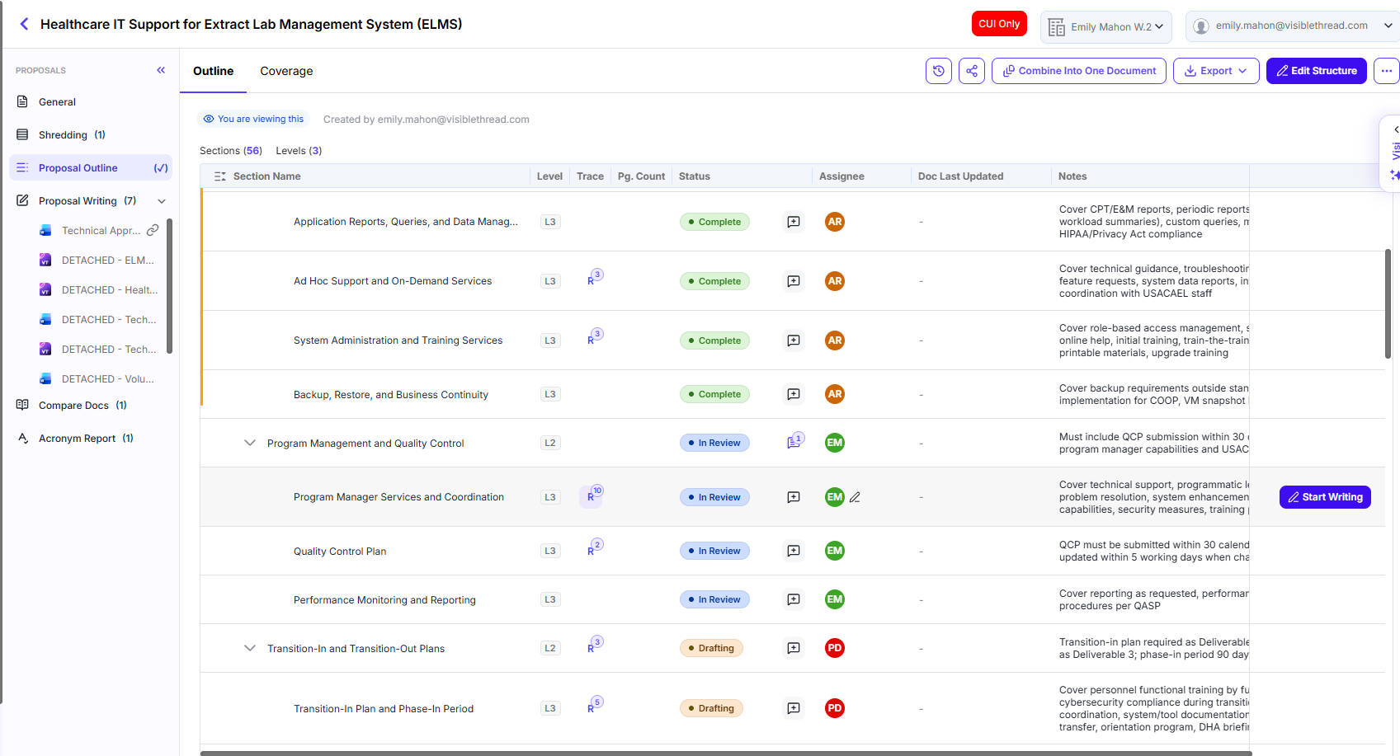Click the In Review status on Performance Monitoring
The image size is (1400, 756).
pyautogui.click(x=714, y=599)
